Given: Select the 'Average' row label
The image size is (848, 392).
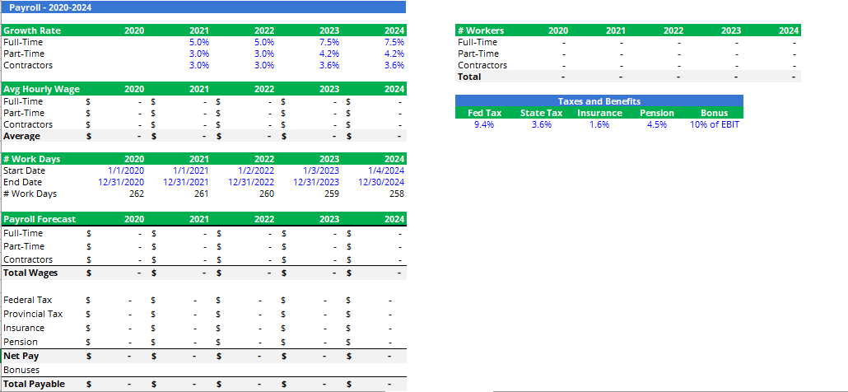Looking at the screenshot, I should click(21, 136).
